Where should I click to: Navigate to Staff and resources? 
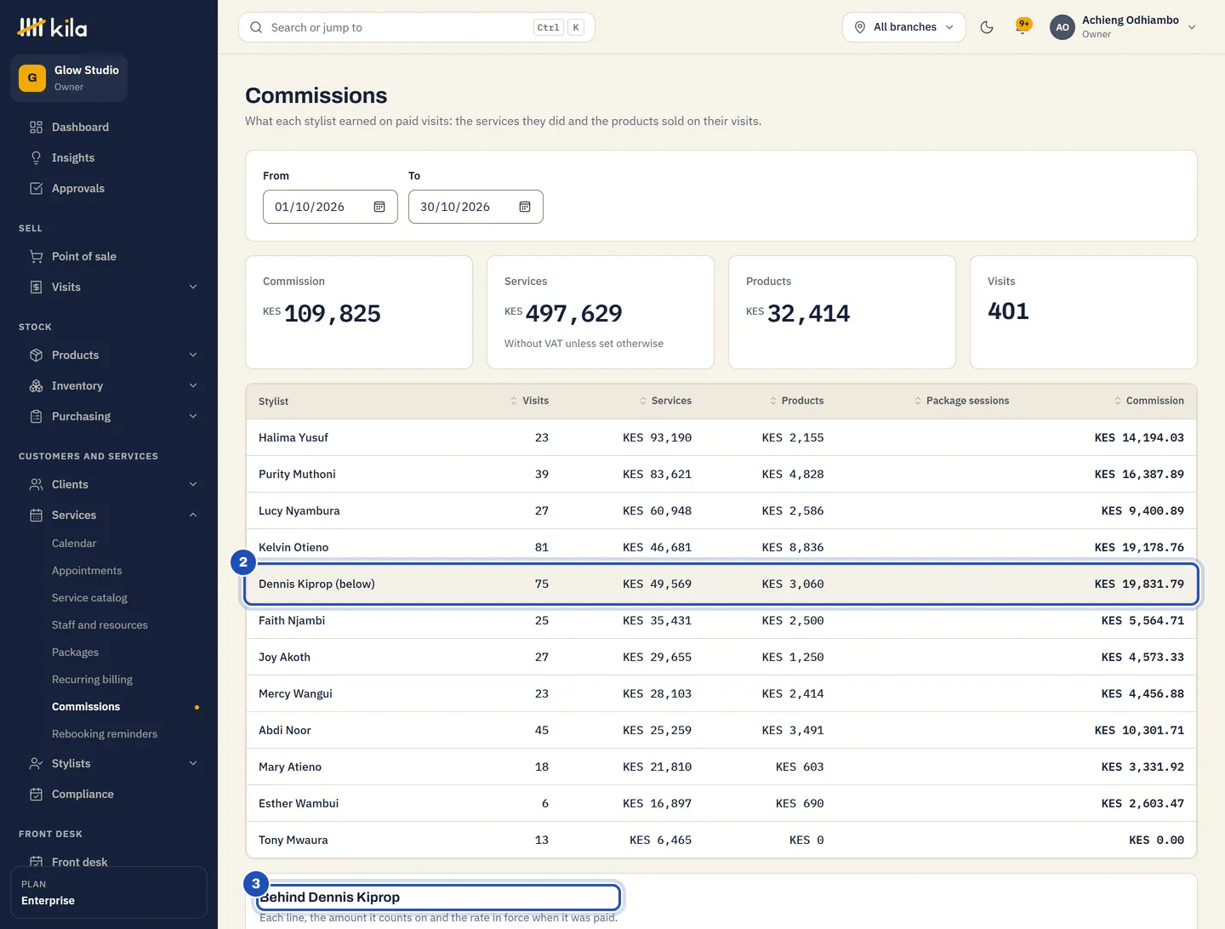100,624
